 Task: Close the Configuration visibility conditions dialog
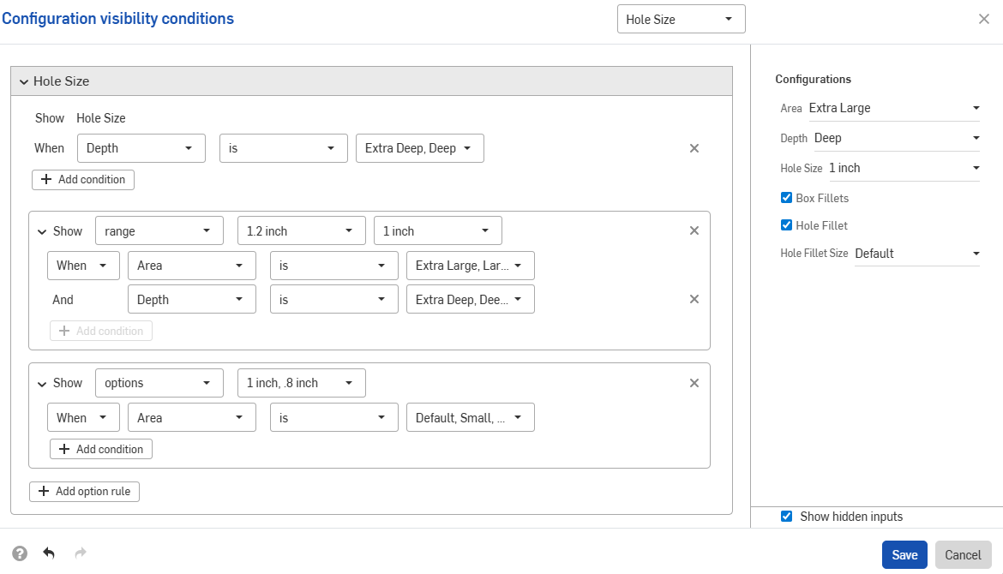(984, 18)
